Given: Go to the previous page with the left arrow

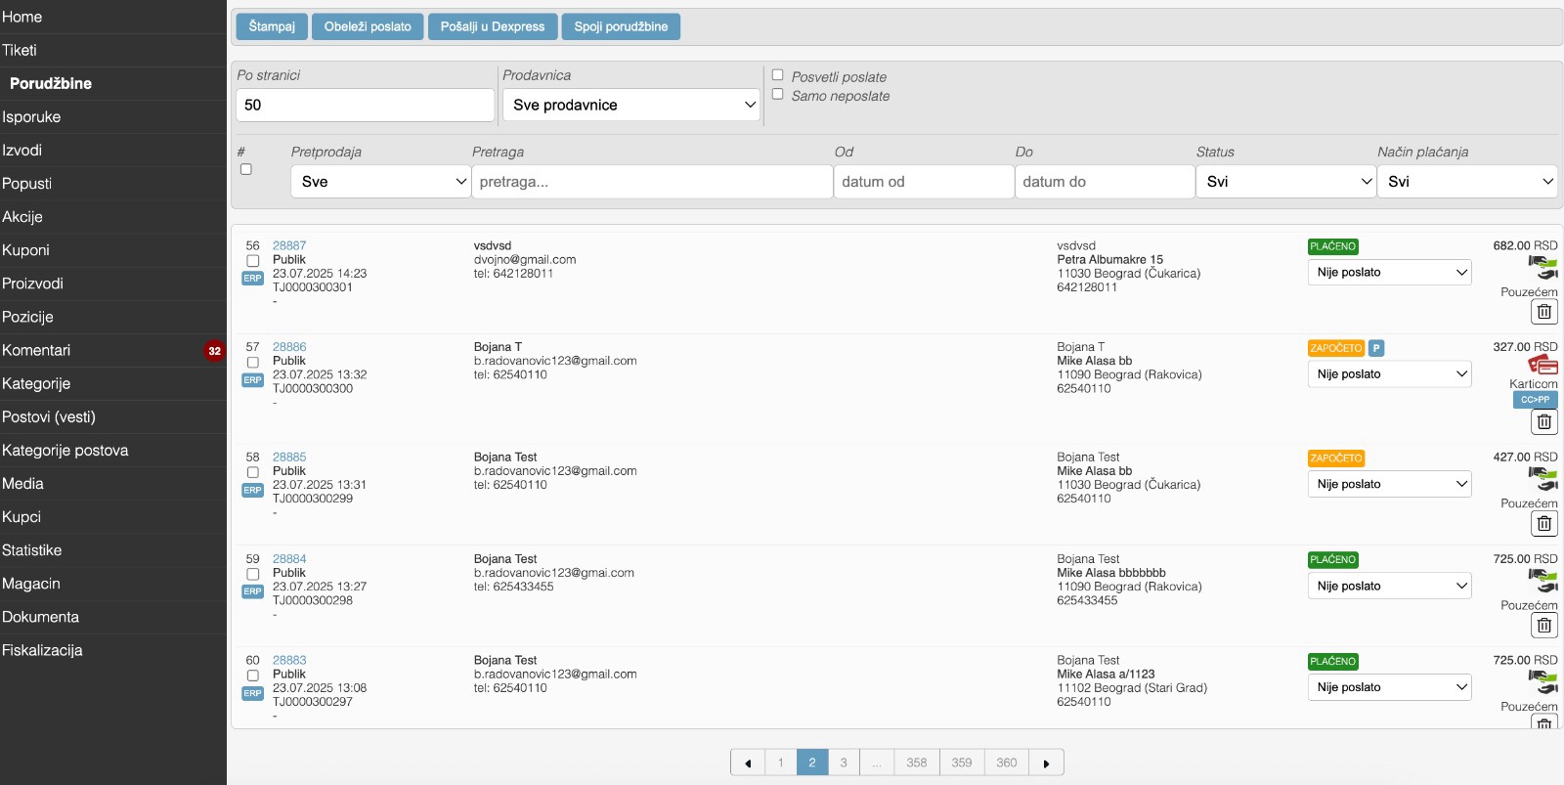Looking at the screenshot, I should pyautogui.click(x=748, y=763).
